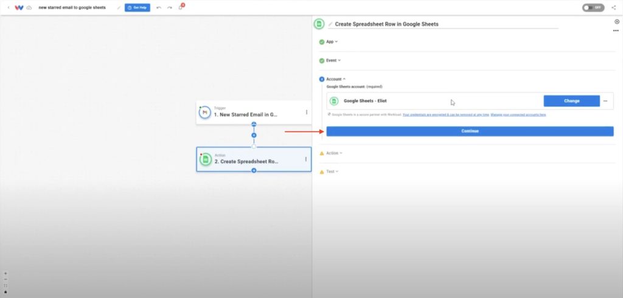This screenshot has height=298, width=623.
Task: Go back with the top-left arrow
Action: pyautogui.click(x=9, y=7)
